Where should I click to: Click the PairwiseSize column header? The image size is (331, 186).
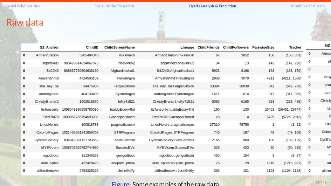(263, 47)
